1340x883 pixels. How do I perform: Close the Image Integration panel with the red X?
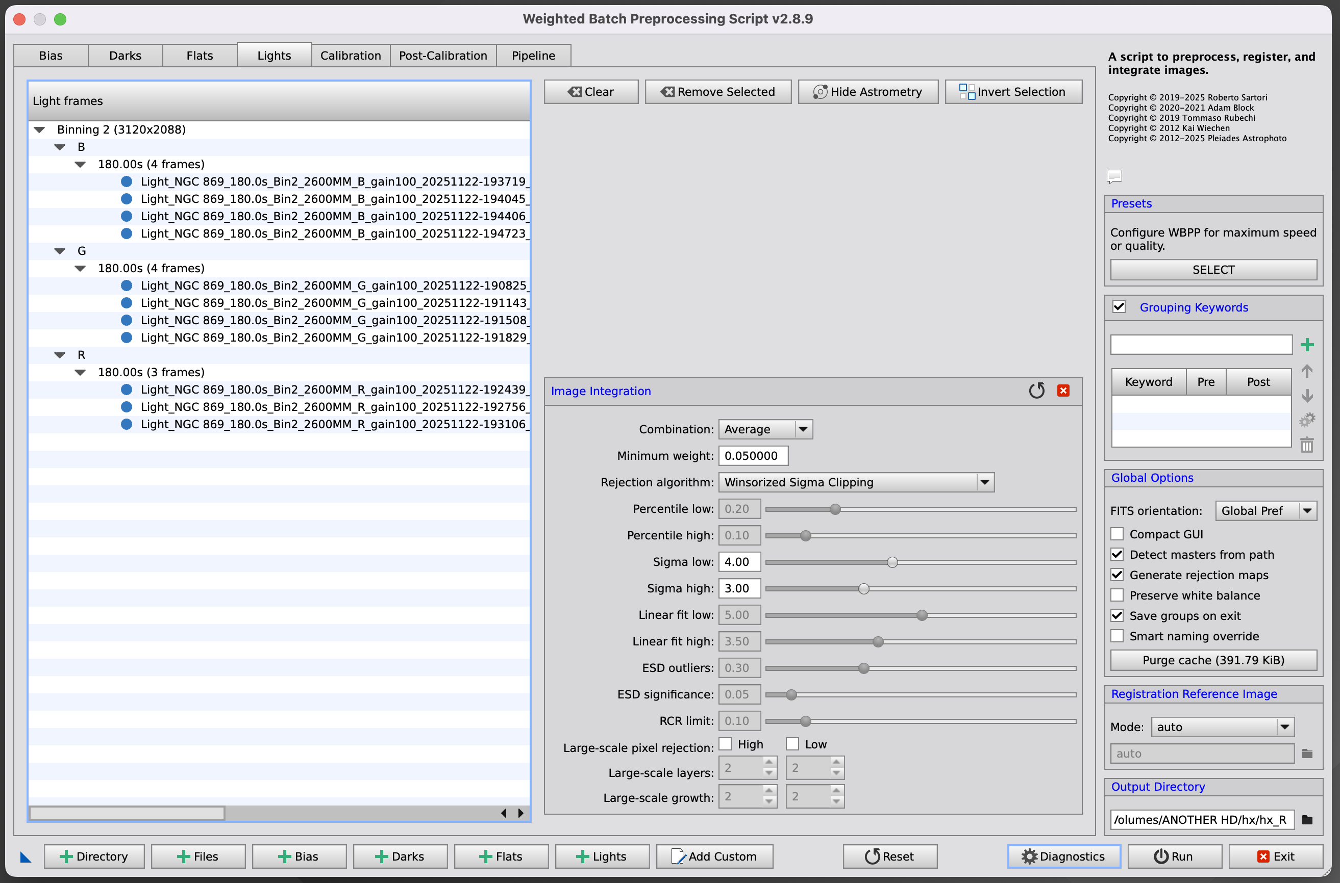click(x=1063, y=391)
